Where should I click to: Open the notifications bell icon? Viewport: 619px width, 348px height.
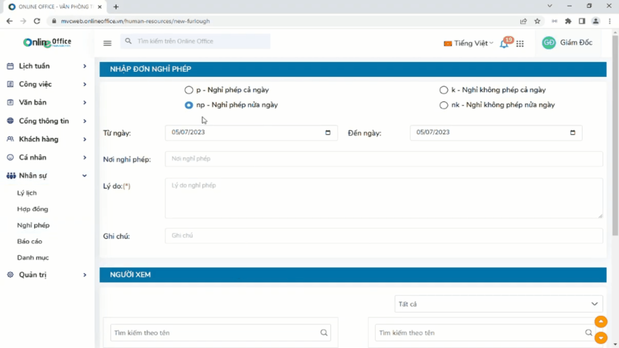point(504,44)
